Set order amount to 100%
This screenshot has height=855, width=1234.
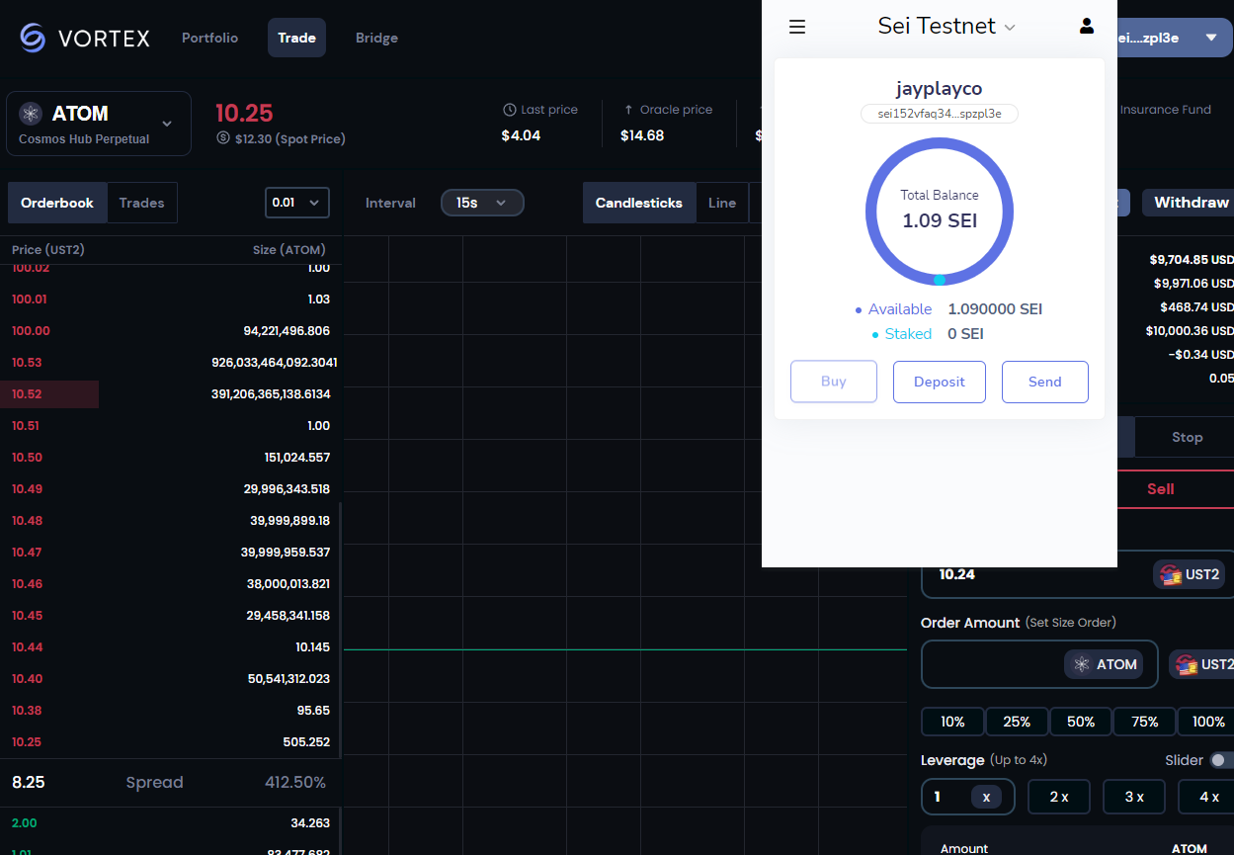(1207, 722)
